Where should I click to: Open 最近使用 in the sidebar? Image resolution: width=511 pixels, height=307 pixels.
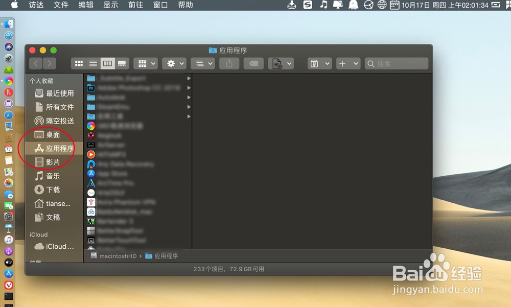(x=54, y=93)
